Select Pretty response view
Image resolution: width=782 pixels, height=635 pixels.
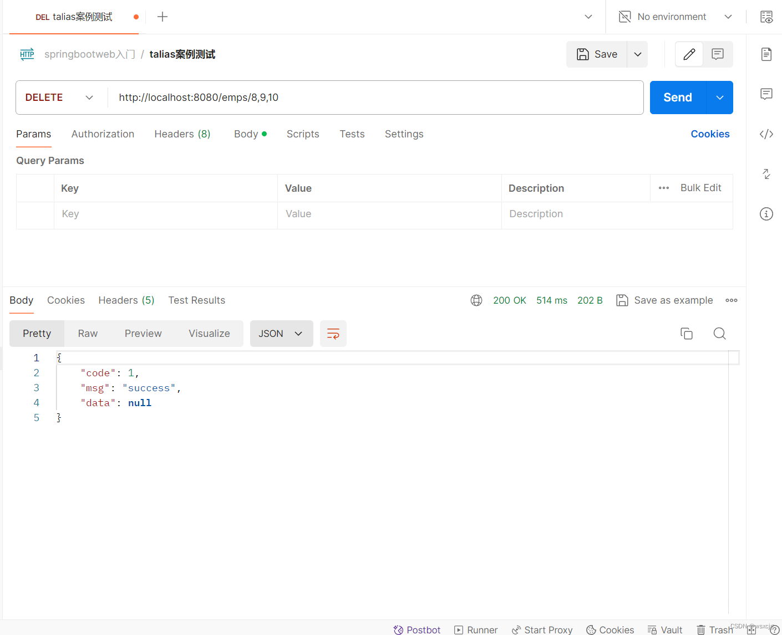click(x=37, y=334)
